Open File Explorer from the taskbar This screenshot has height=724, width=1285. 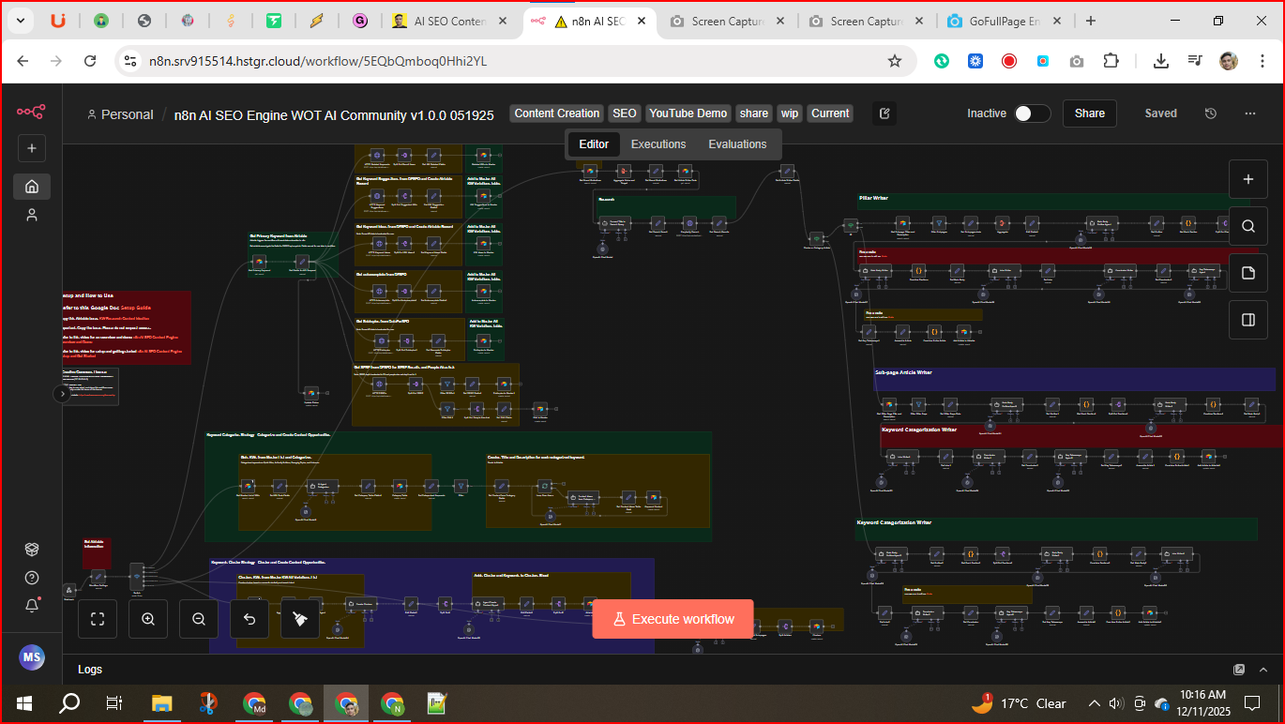[x=162, y=703]
